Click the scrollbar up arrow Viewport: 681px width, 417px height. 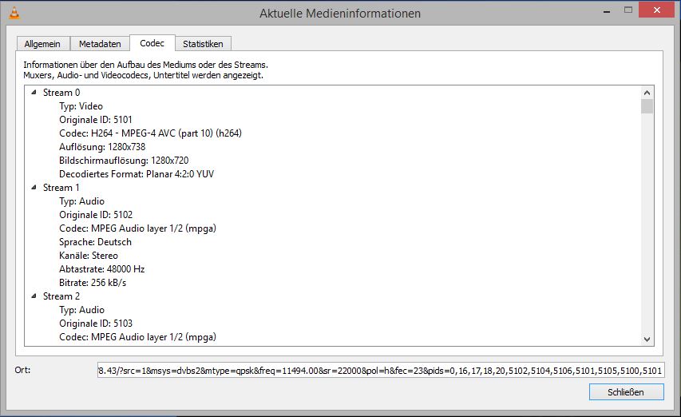pos(647,93)
